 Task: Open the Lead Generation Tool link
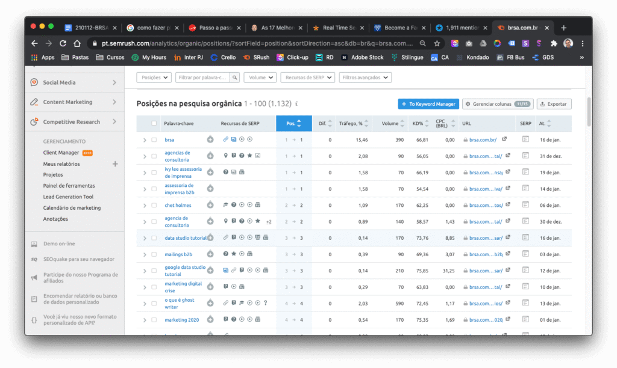[x=68, y=197]
